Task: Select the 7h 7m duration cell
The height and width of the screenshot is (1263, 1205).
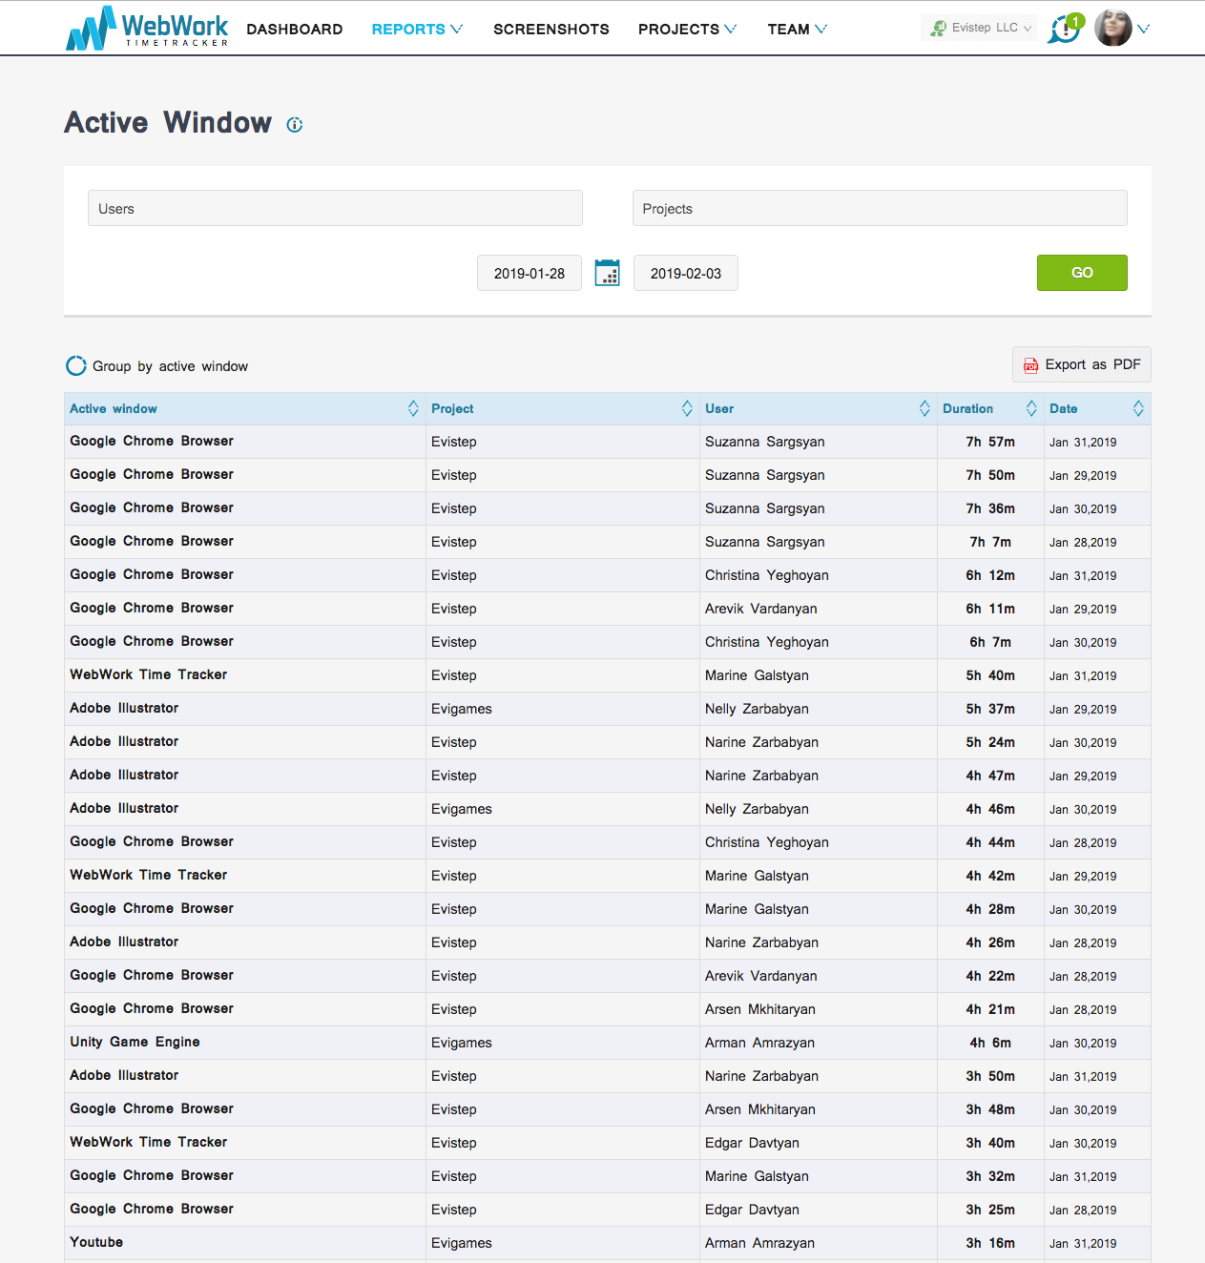Action: click(990, 542)
